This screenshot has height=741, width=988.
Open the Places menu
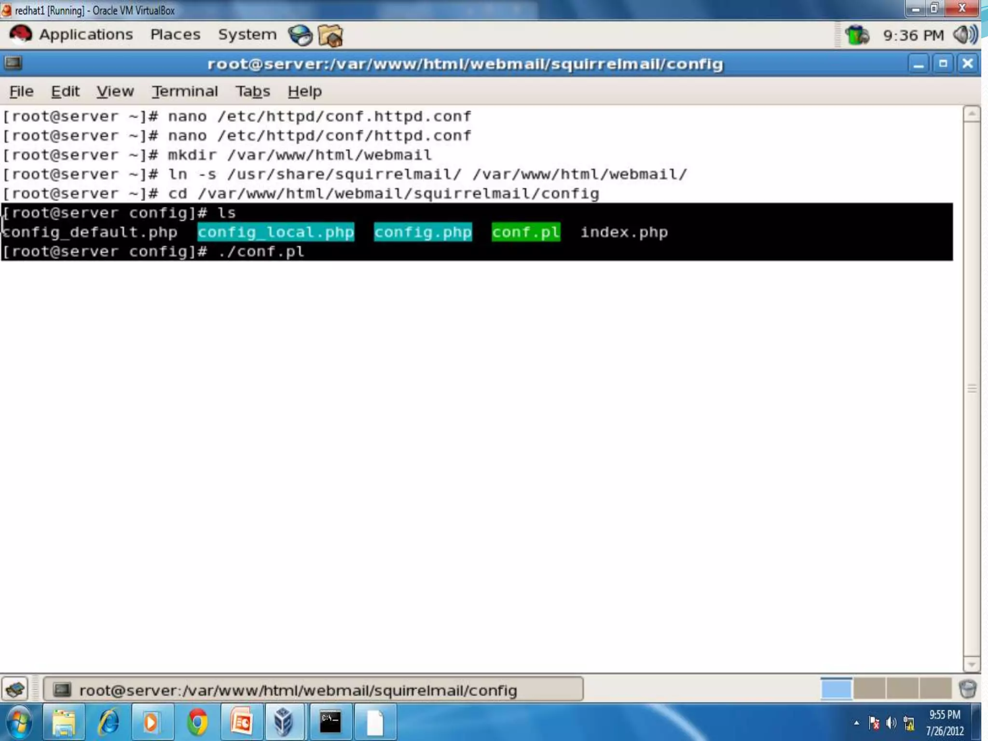point(175,35)
